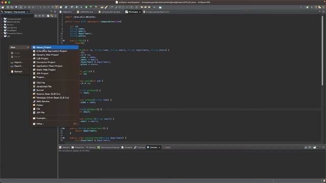The image size is (326, 183).
Task: Minimize the Console panel
Action: pos(320,147)
